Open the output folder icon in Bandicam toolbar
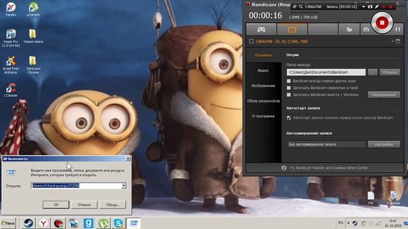 coord(349,29)
